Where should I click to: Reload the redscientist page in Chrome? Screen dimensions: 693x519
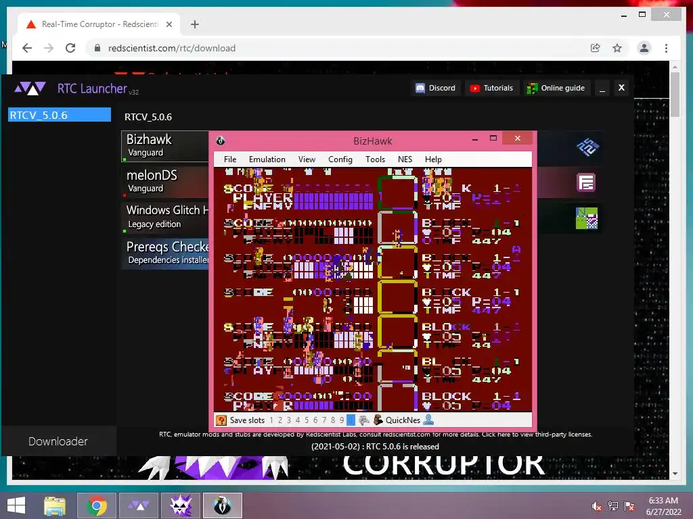[70, 48]
